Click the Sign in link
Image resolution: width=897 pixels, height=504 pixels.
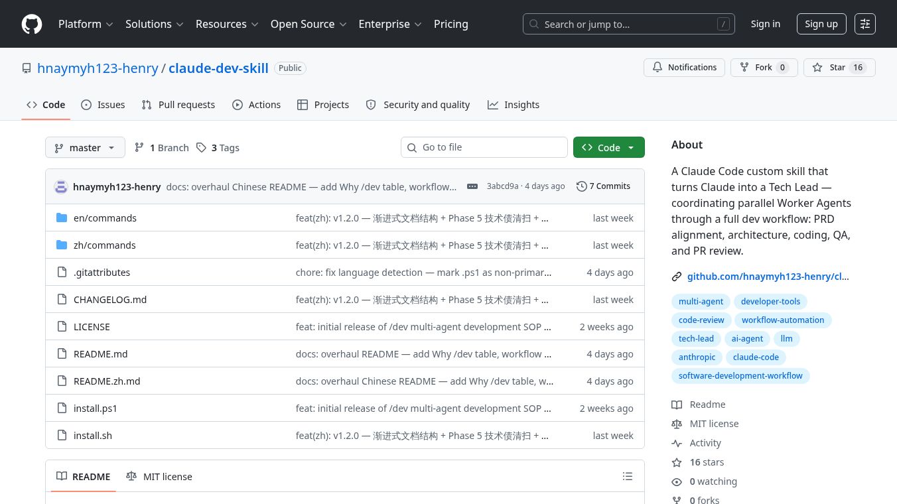[765, 24]
